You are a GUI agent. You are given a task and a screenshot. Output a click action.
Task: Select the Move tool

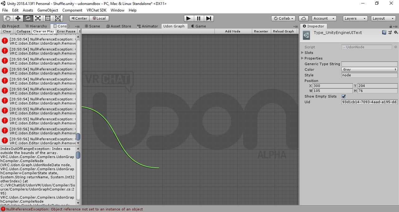18,18
